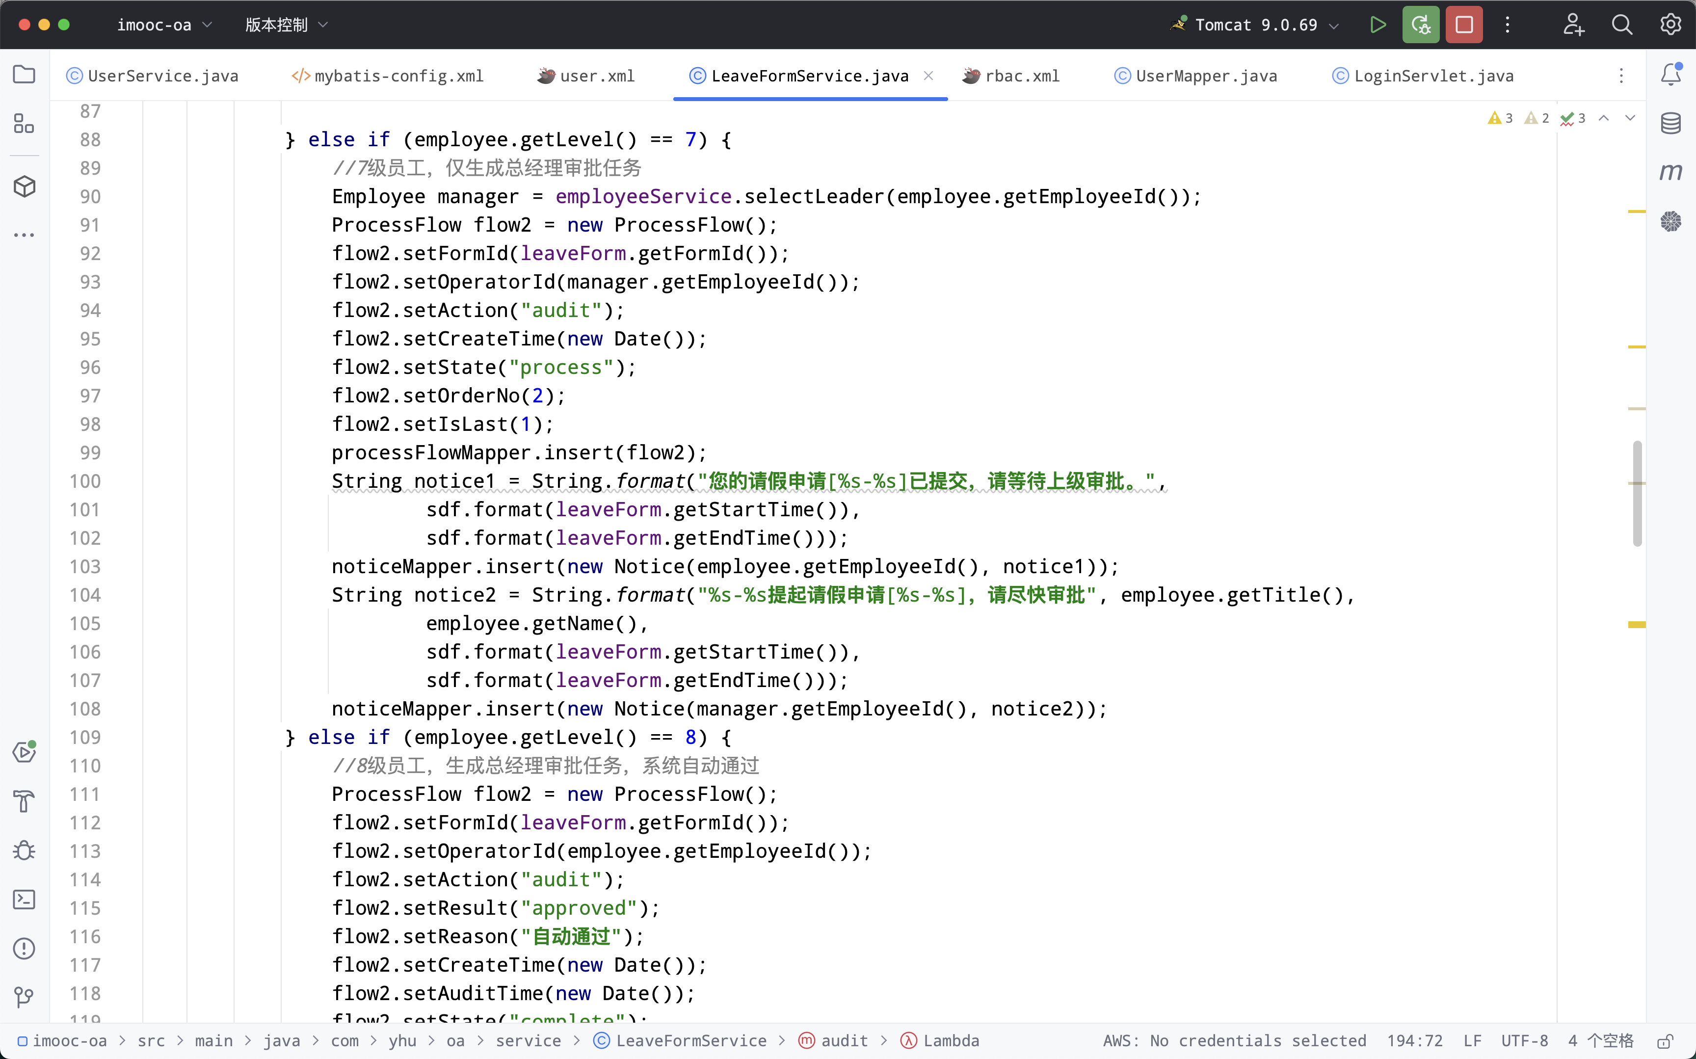Click the first warnings count indicator
Viewport: 1696px width, 1059px height.
click(x=1500, y=118)
